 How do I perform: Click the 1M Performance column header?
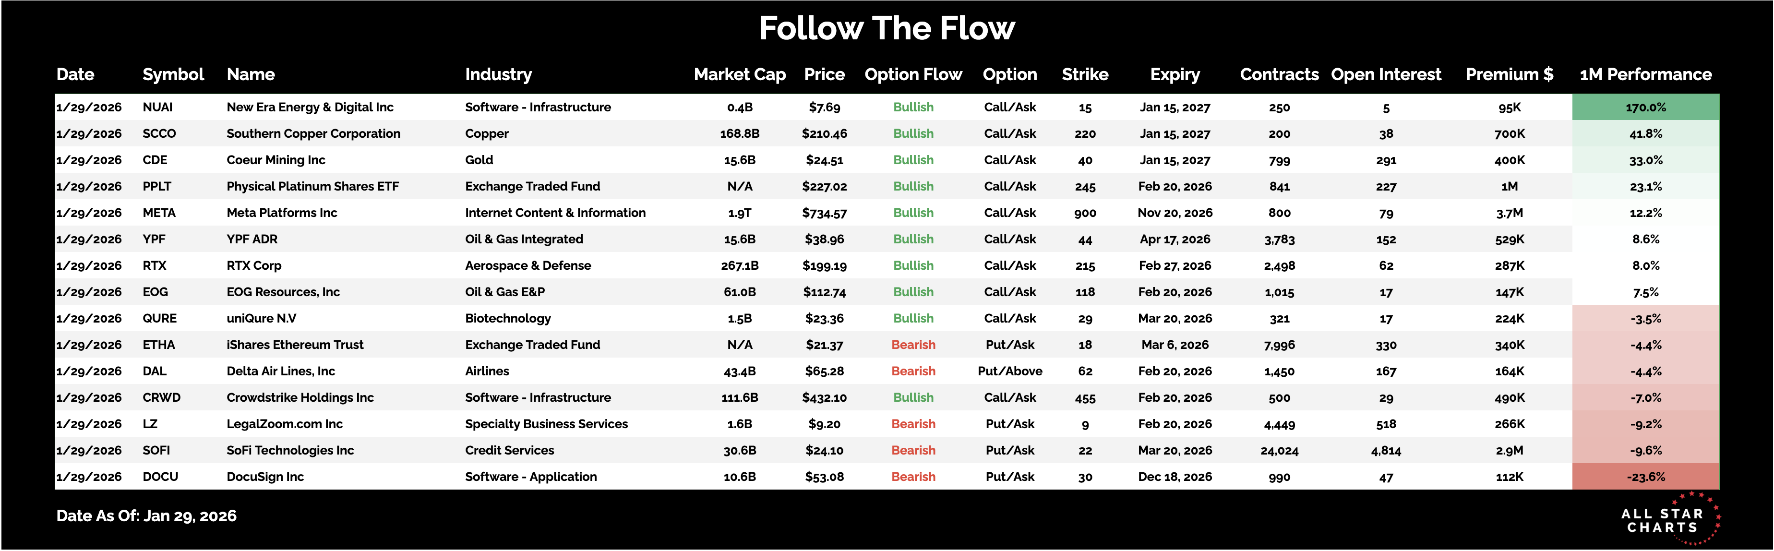click(x=1644, y=74)
